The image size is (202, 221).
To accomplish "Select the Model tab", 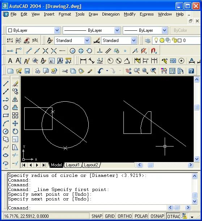I will pos(56,165).
